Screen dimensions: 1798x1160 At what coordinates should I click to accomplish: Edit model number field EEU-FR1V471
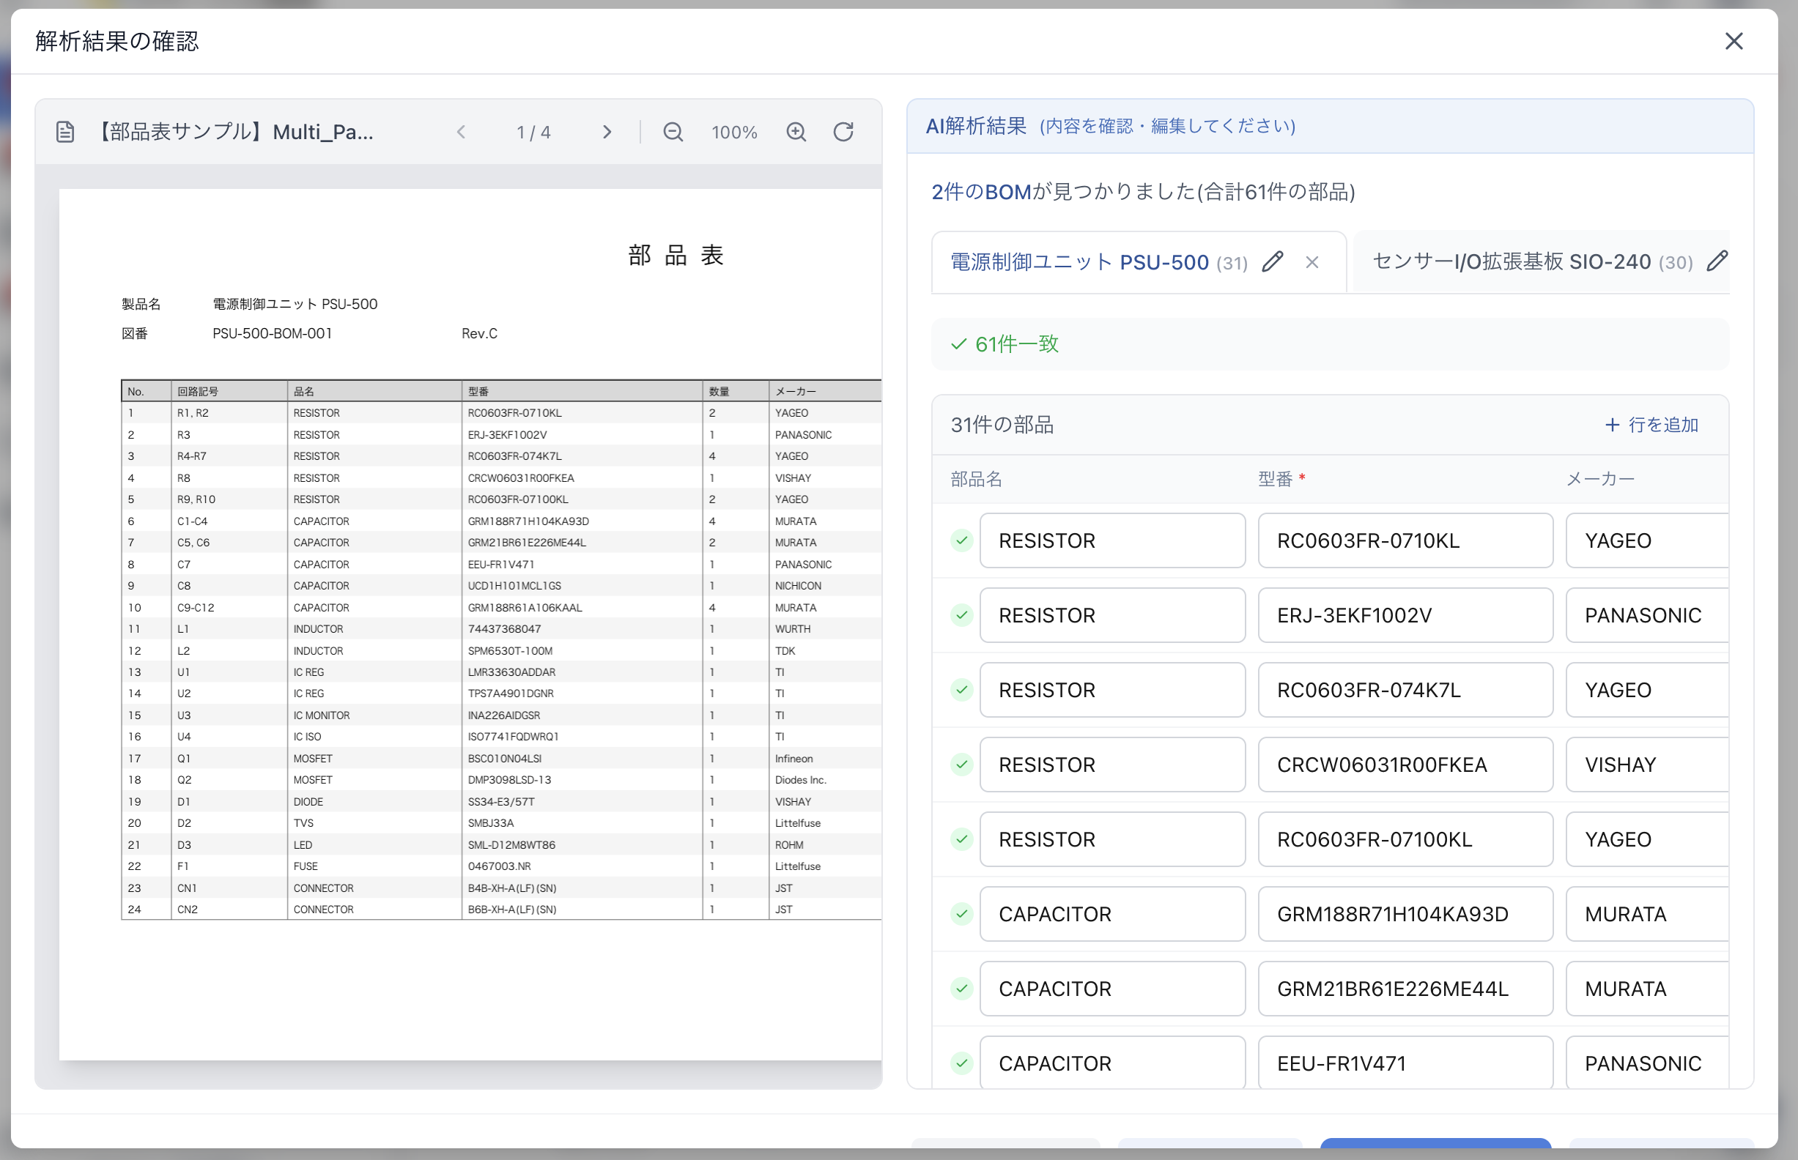1405,1062
